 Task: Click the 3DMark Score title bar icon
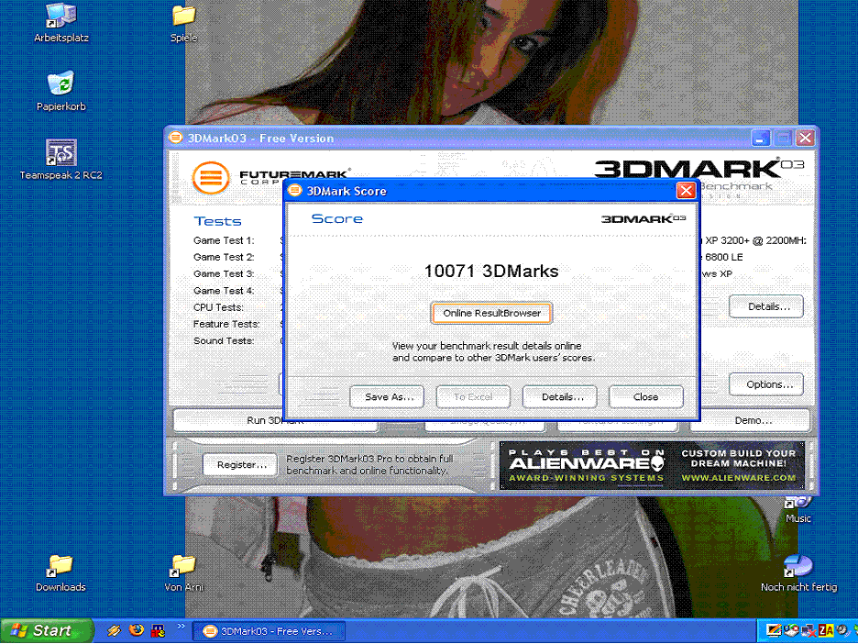click(x=295, y=191)
